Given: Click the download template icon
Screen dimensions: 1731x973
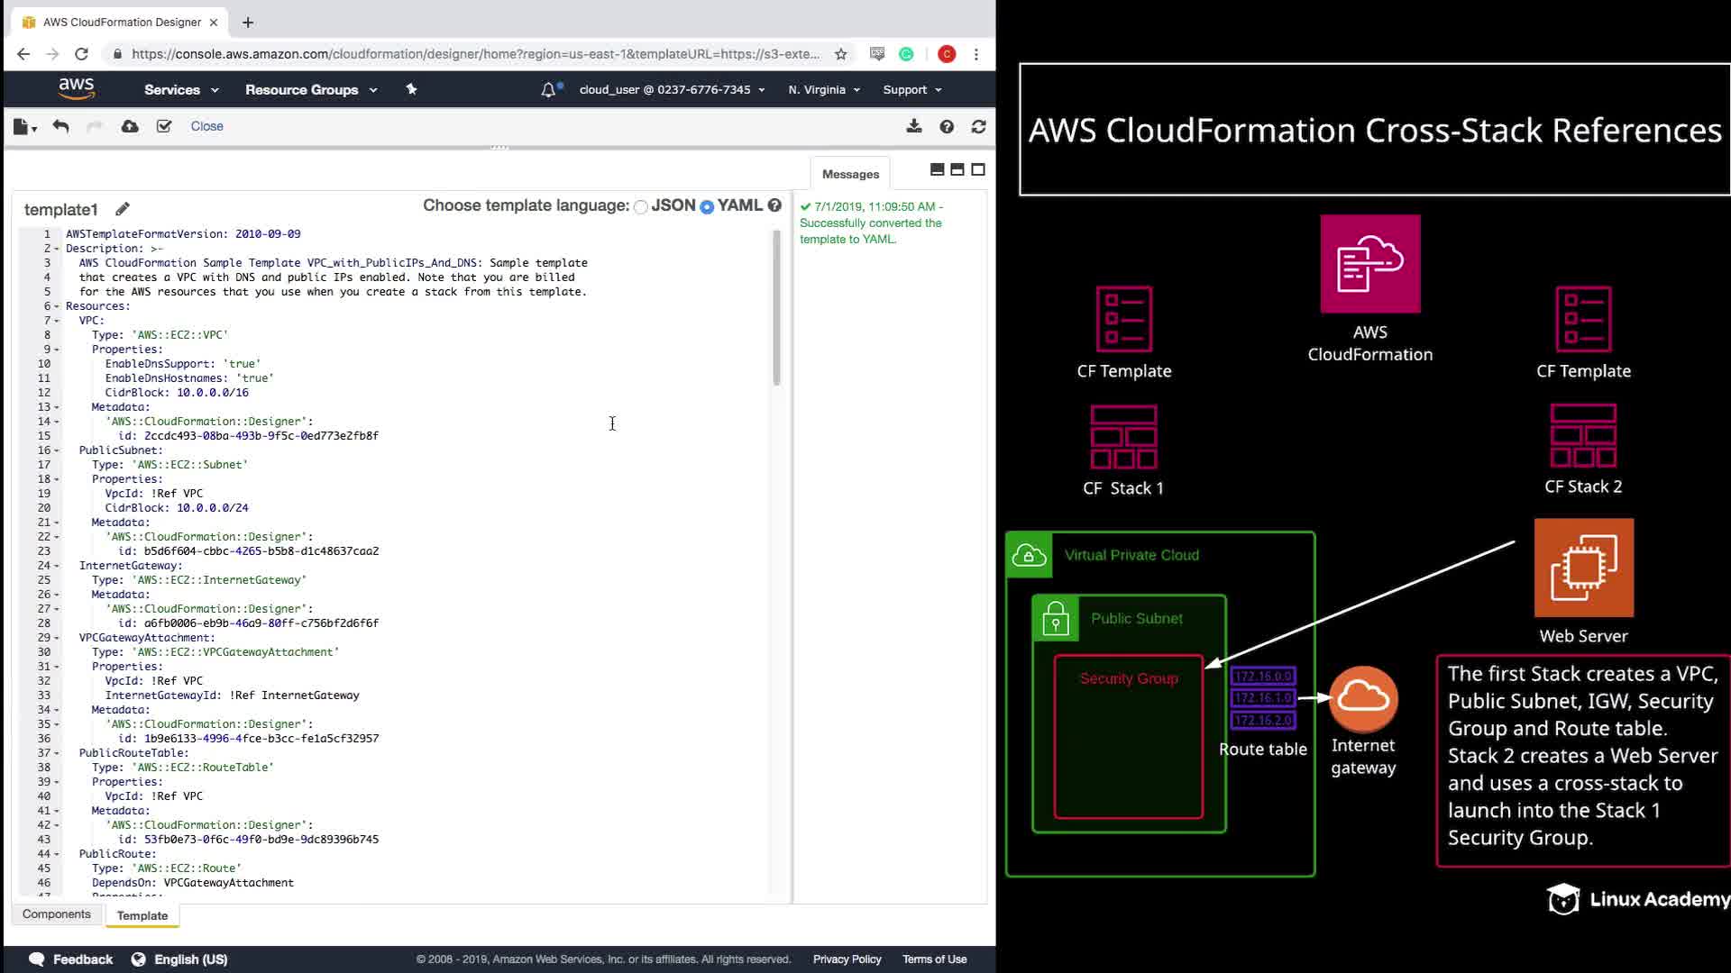Looking at the screenshot, I should point(914,127).
